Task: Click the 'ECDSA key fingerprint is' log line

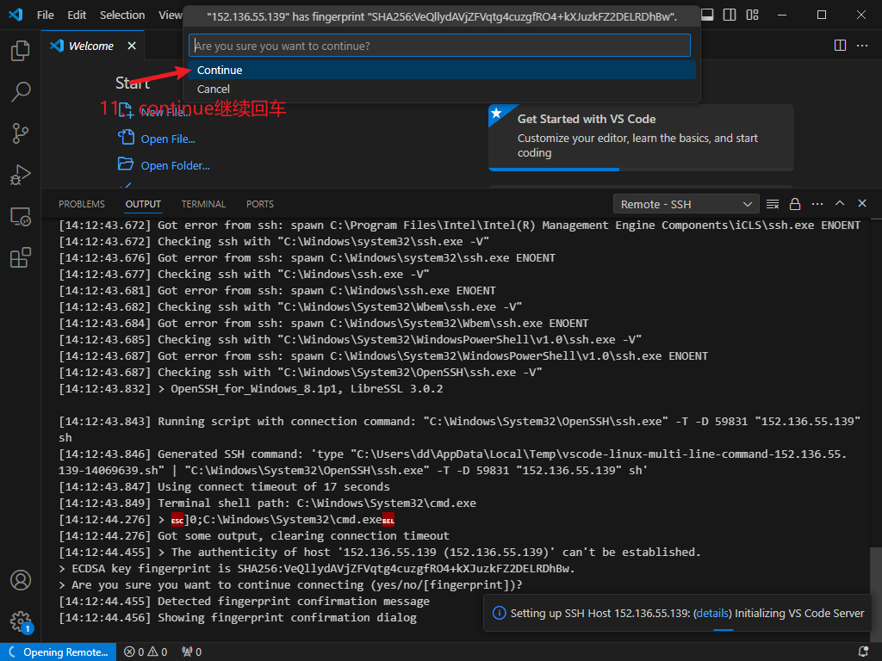Action: (317, 569)
